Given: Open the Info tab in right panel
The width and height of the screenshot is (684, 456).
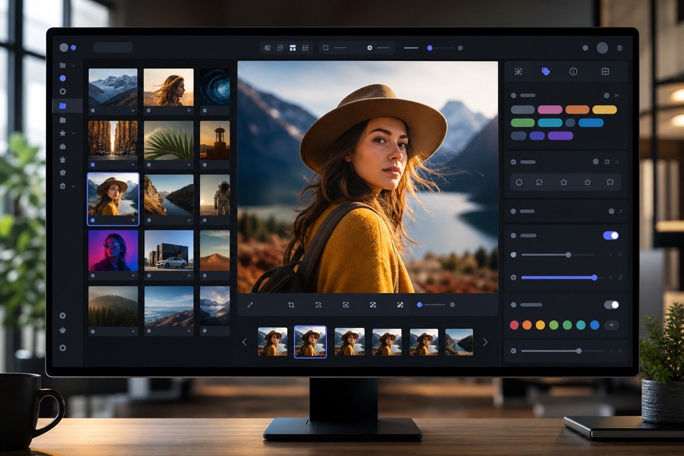Looking at the screenshot, I should coord(573,71).
